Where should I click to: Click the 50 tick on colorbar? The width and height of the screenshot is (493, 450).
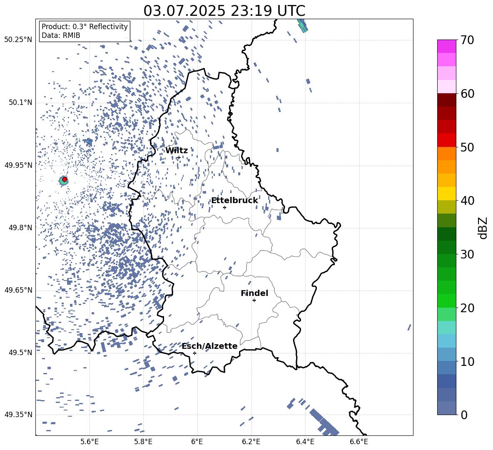467,147
